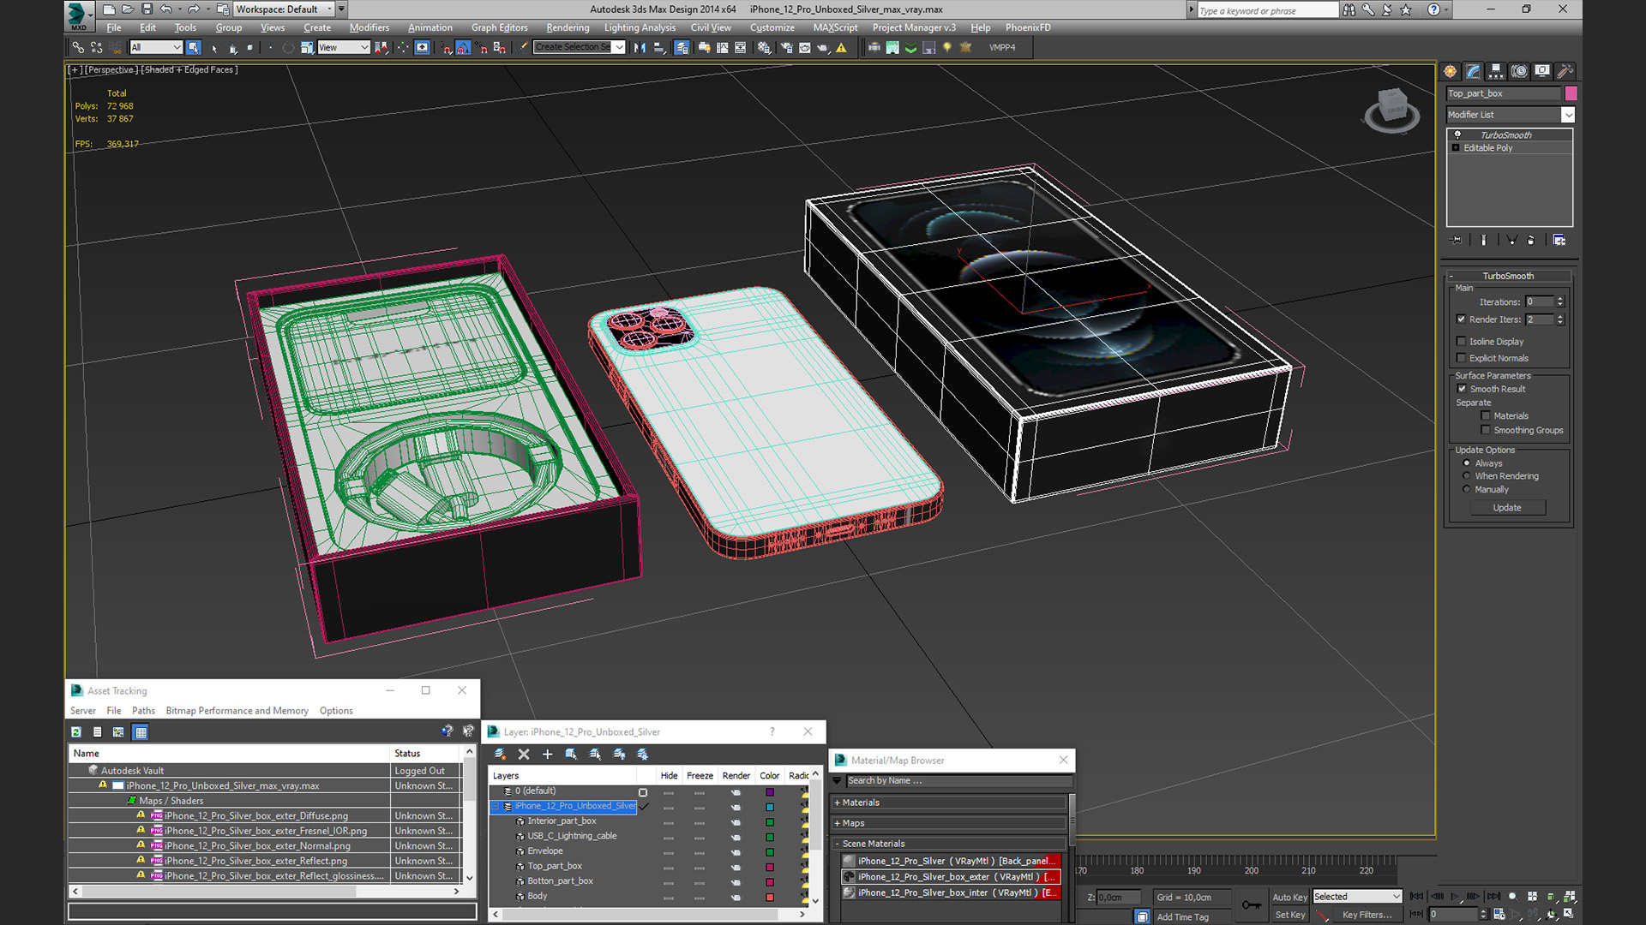Click Go to Start playback control
Viewport: 1646px width, 925px height.
[x=1416, y=896]
